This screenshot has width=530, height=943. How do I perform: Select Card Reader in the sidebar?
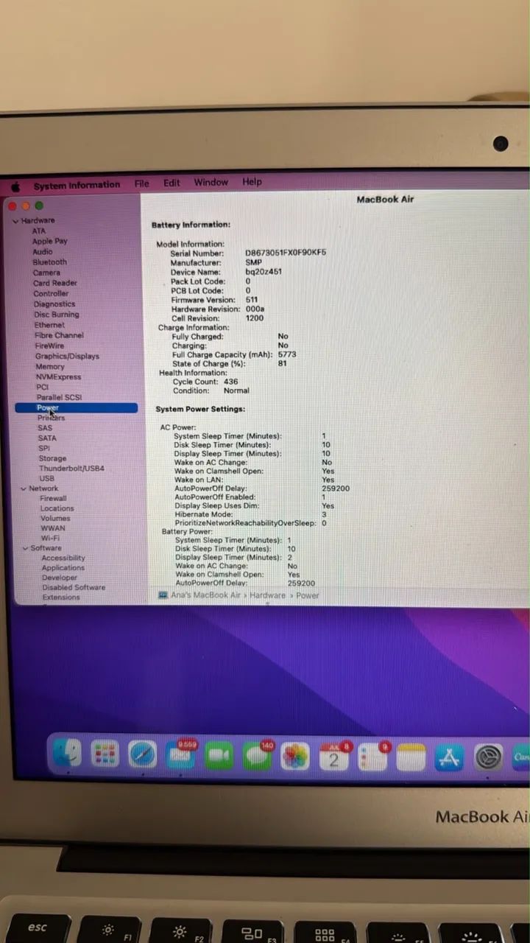tap(54, 283)
